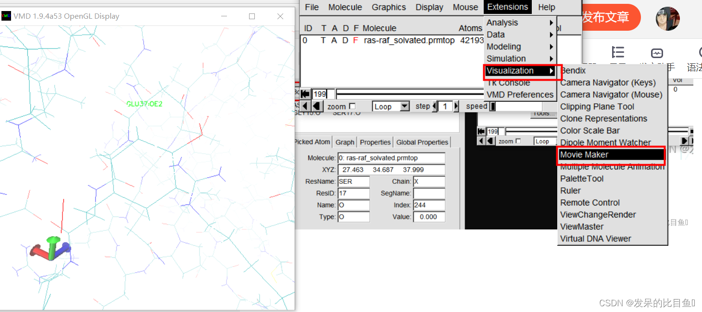The width and height of the screenshot is (702, 312).
Task: Jump to trajectory start in VMD Main
Action: click(x=306, y=94)
